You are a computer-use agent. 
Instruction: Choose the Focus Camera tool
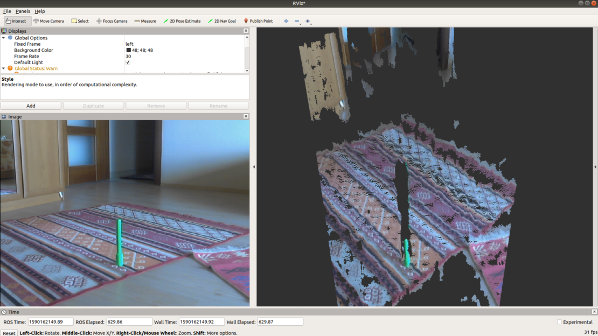point(112,21)
